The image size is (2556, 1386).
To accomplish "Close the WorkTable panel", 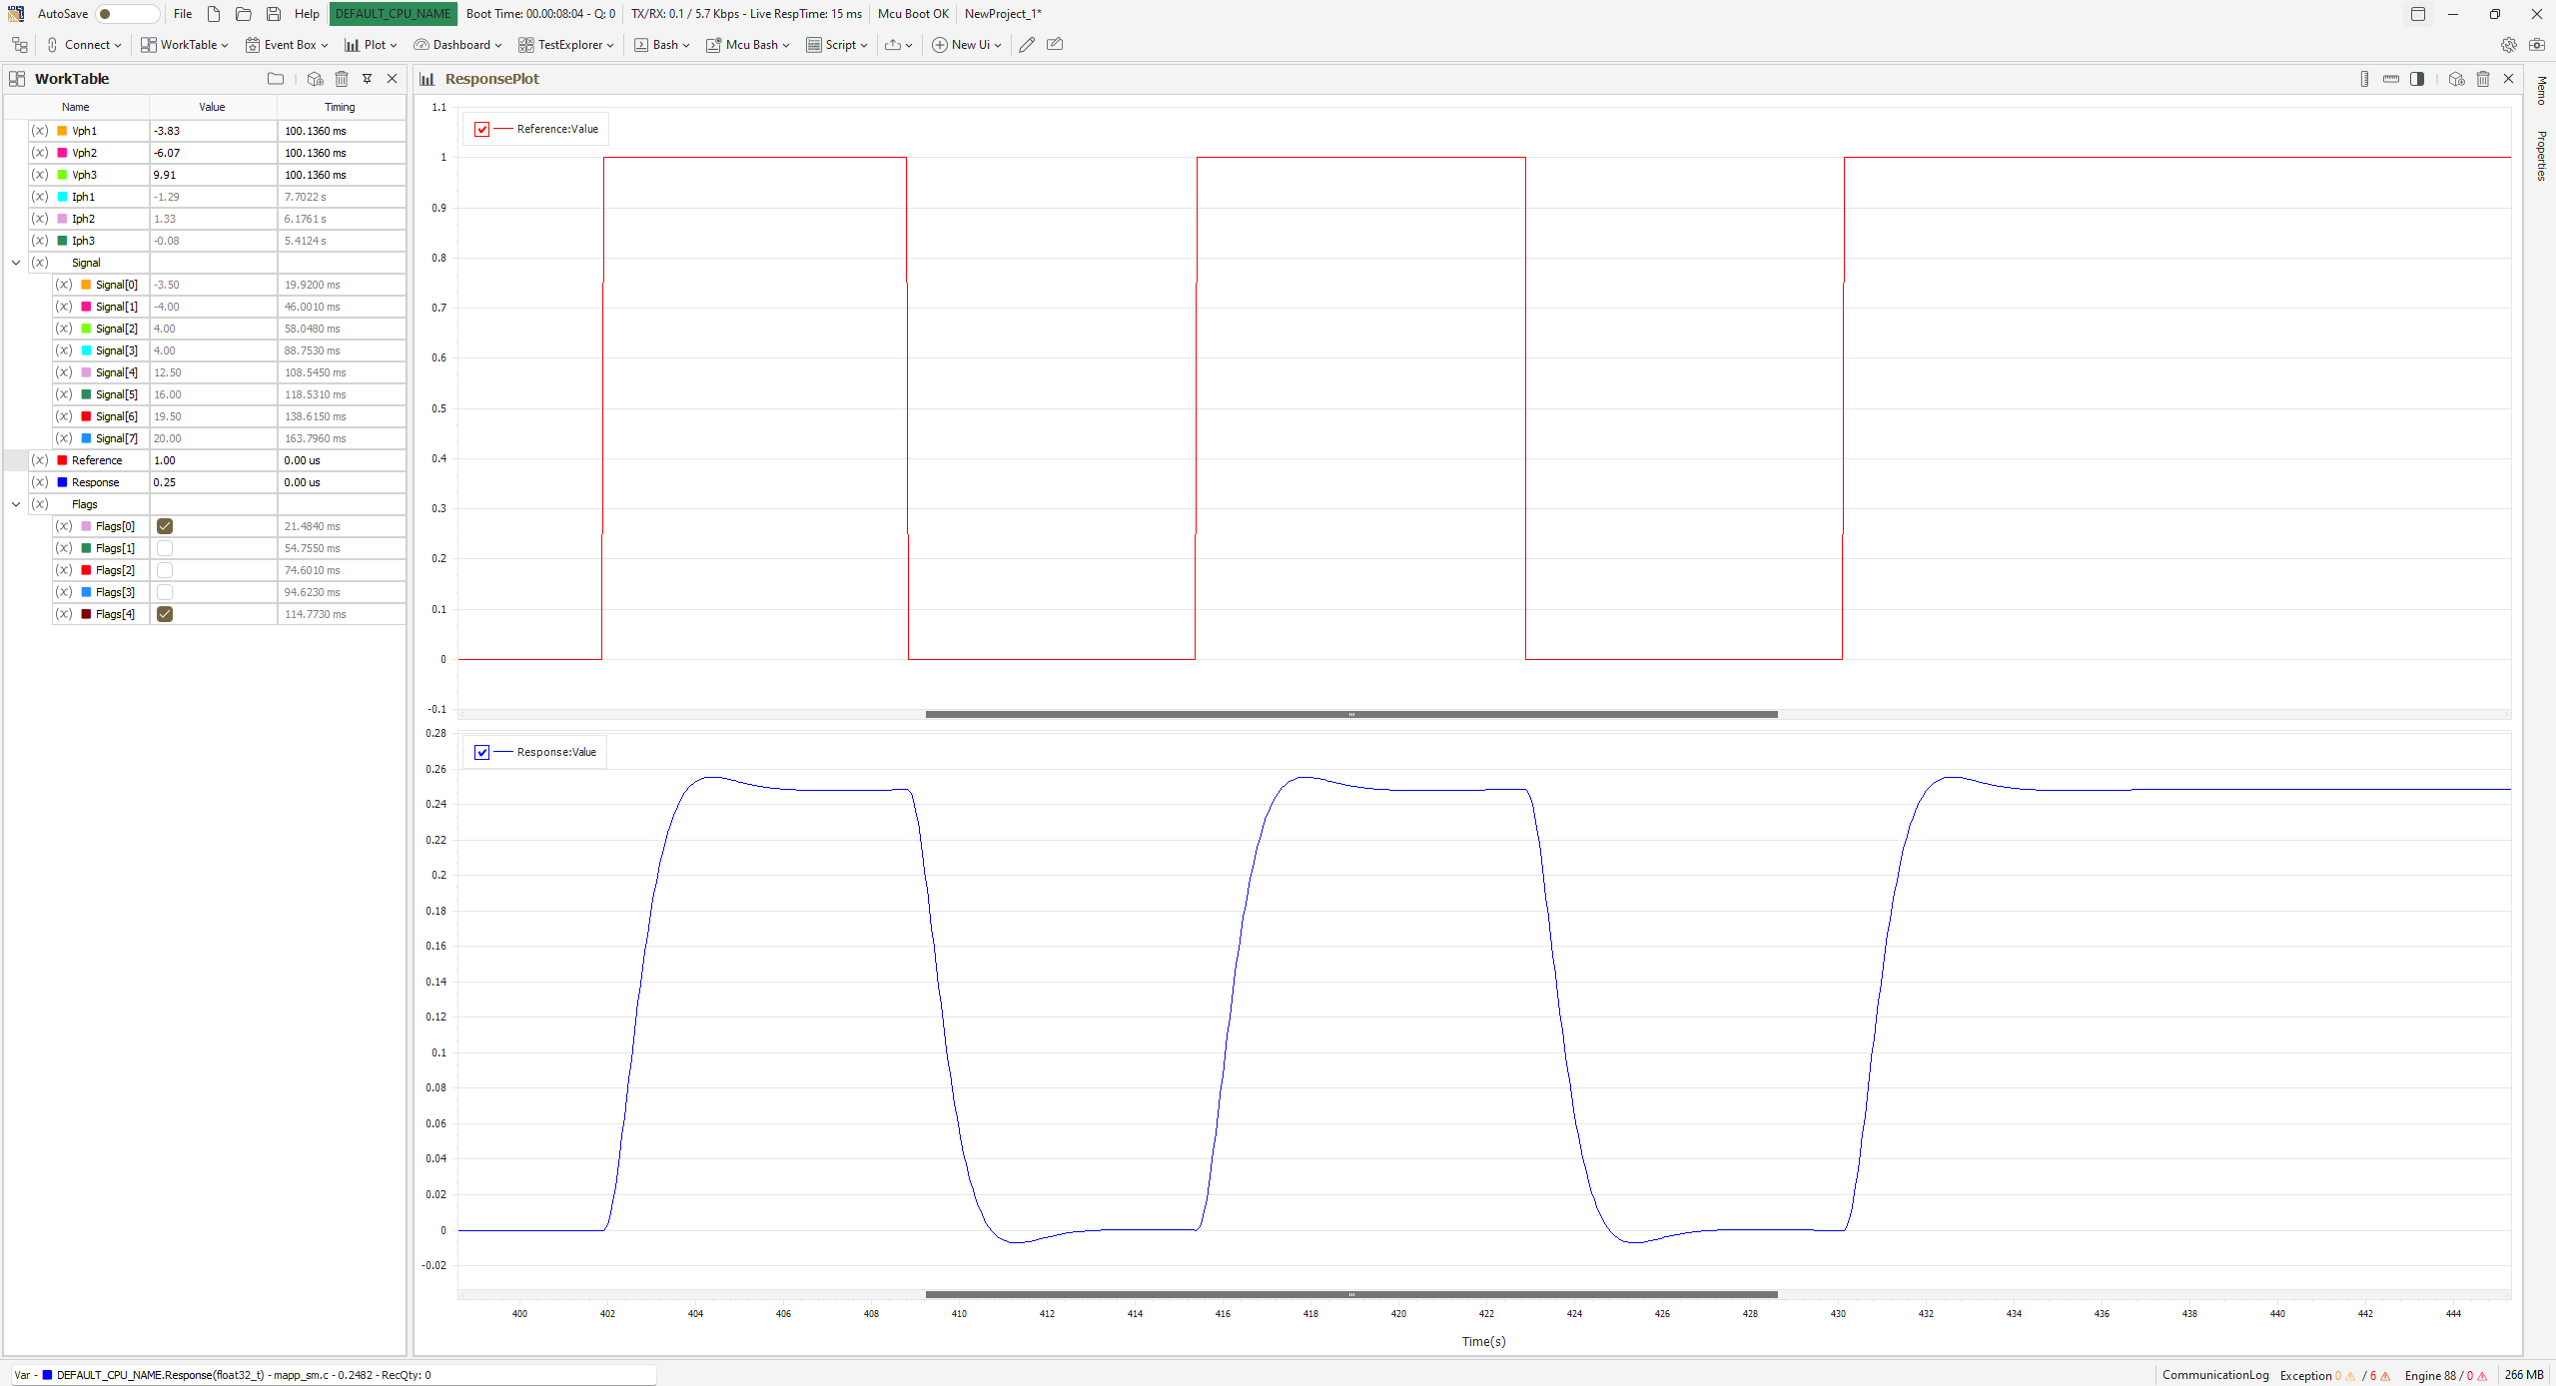I will (392, 79).
